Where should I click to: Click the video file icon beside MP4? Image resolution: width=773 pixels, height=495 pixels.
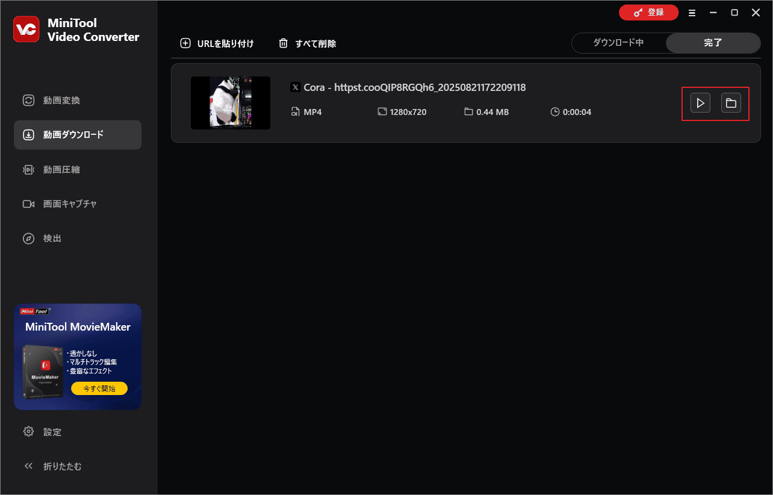[295, 112]
